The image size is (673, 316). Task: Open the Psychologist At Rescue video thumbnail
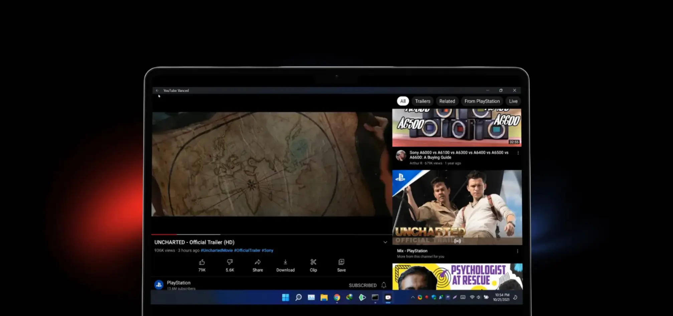pyautogui.click(x=457, y=277)
